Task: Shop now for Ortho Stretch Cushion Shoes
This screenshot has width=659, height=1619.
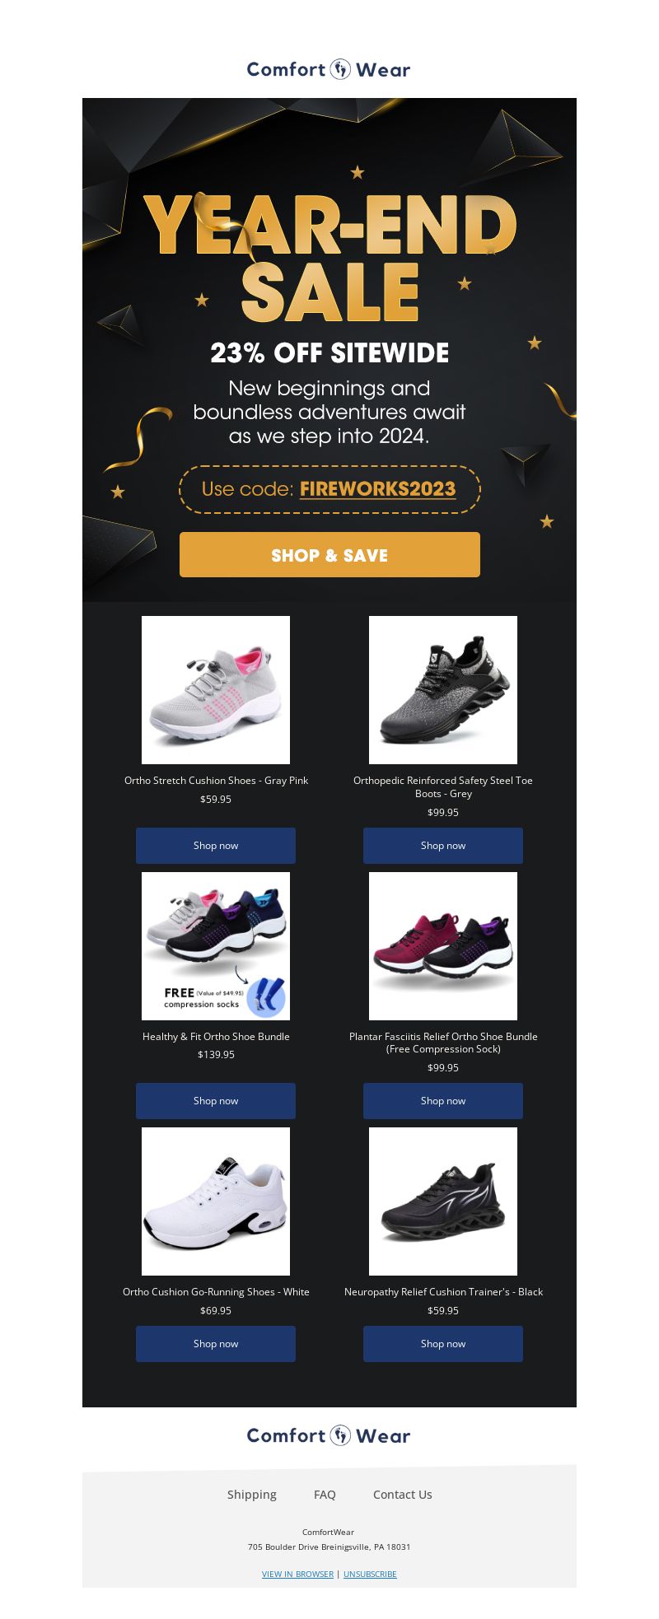Action: [x=216, y=846]
